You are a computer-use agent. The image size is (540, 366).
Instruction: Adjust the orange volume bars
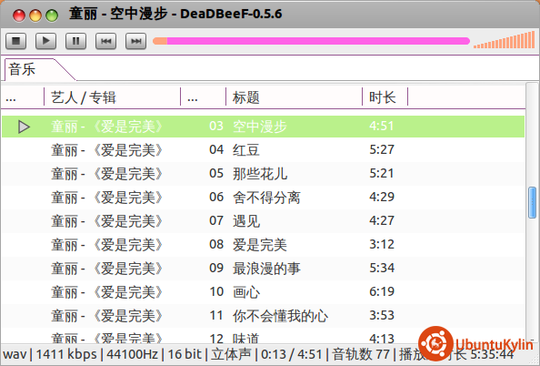tap(505, 40)
